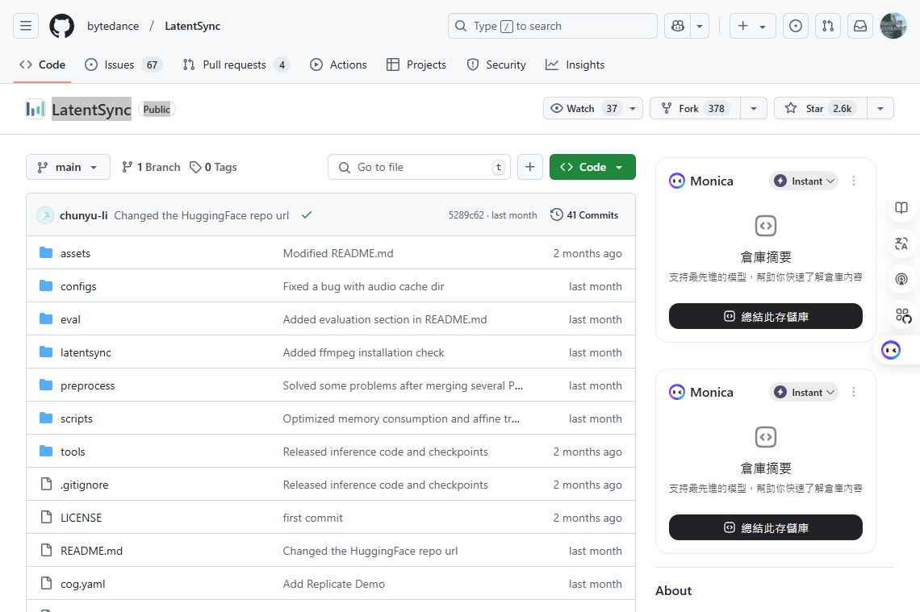This screenshot has height=612, width=920.
Task: Open the .gitignore file
Action: coord(85,485)
